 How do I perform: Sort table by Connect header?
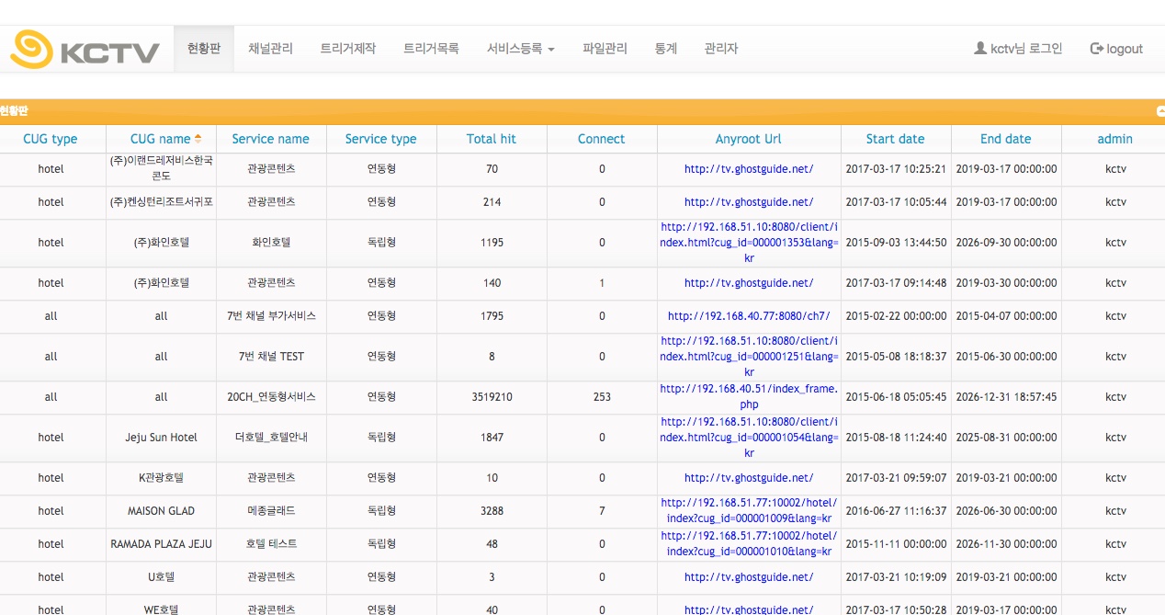(x=602, y=139)
